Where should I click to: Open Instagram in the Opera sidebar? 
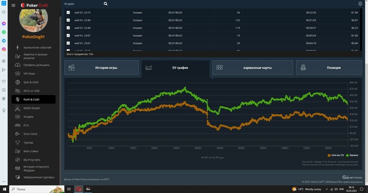click(4, 49)
